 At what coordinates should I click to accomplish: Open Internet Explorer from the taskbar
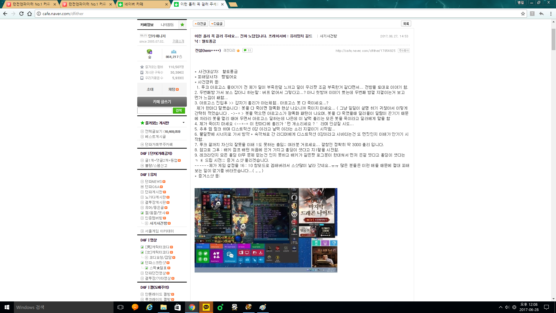tap(149, 307)
